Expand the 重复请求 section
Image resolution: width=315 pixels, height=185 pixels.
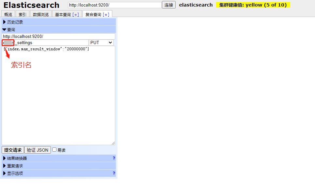[59, 166]
